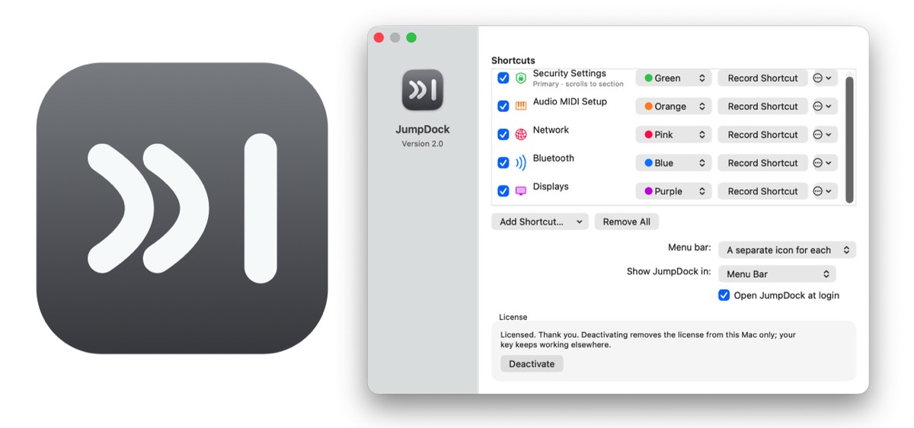Click the Shortcuts section heading
This screenshot has width=914, height=428.
tap(513, 60)
